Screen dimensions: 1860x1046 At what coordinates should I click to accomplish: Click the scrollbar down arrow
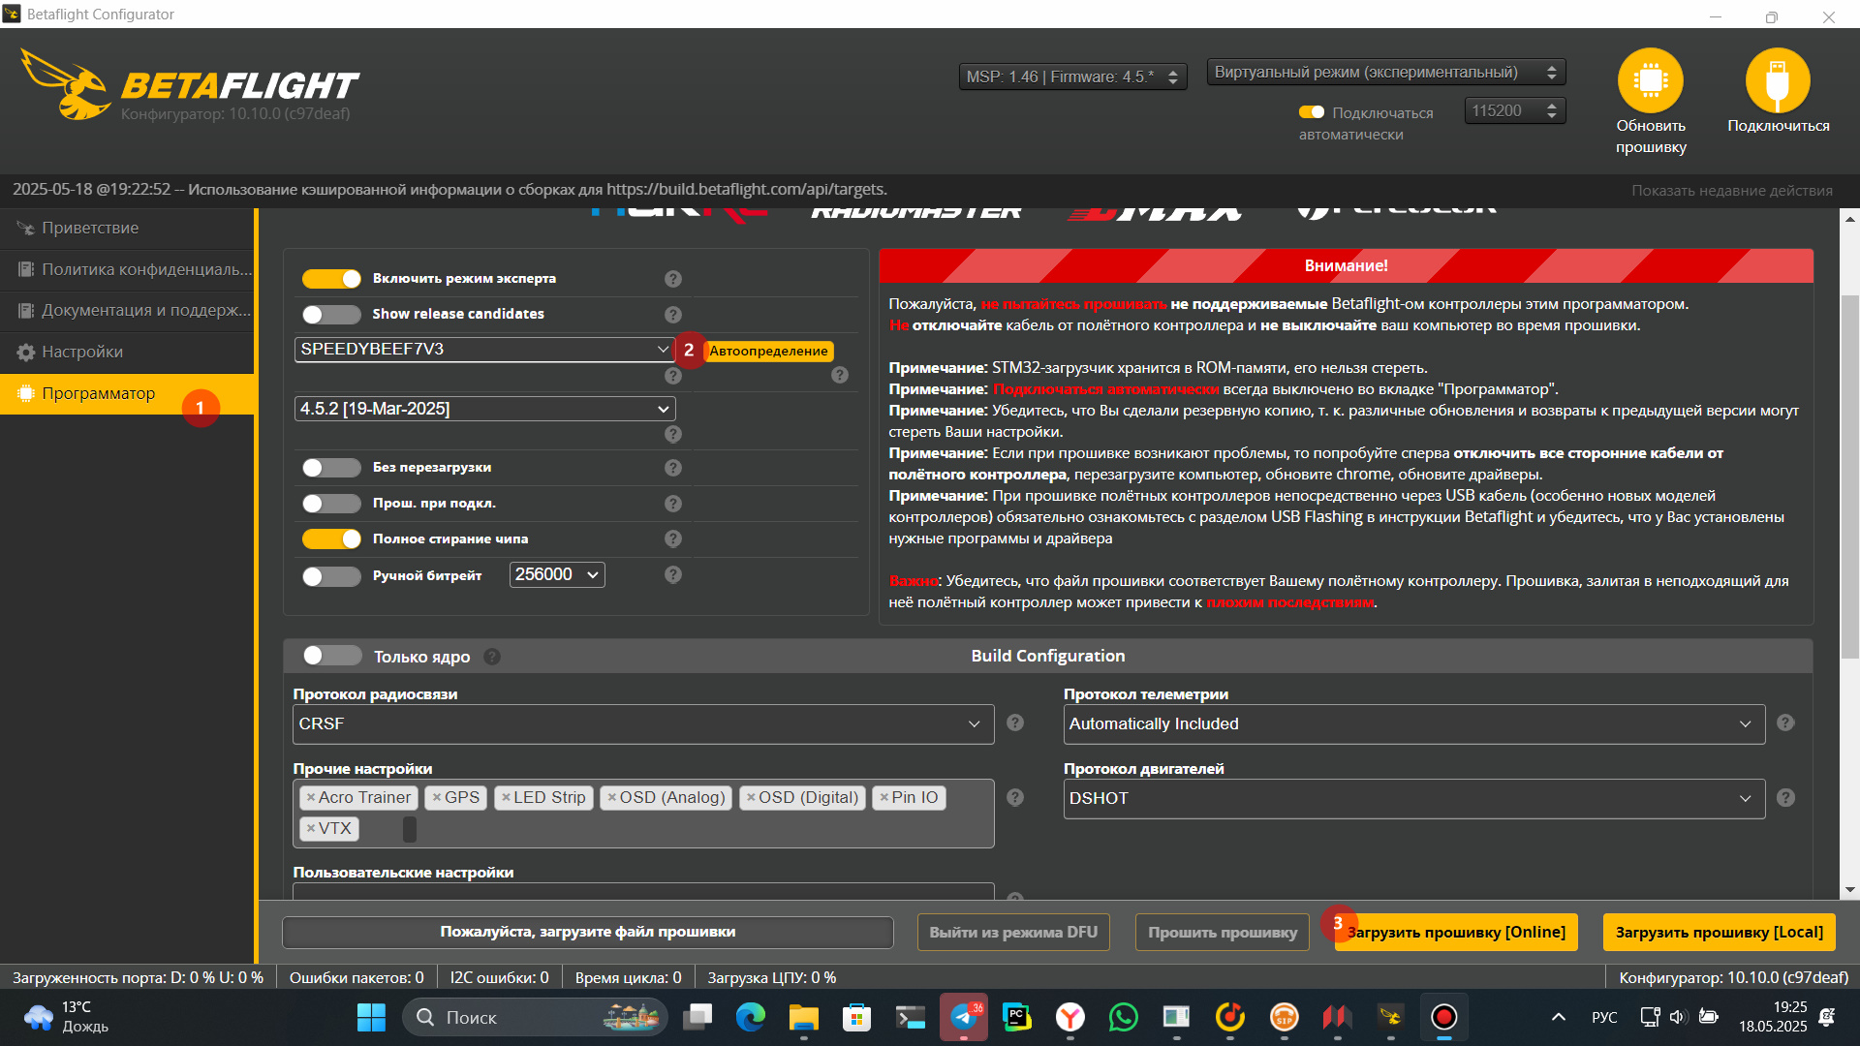(x=1849, y=889)
